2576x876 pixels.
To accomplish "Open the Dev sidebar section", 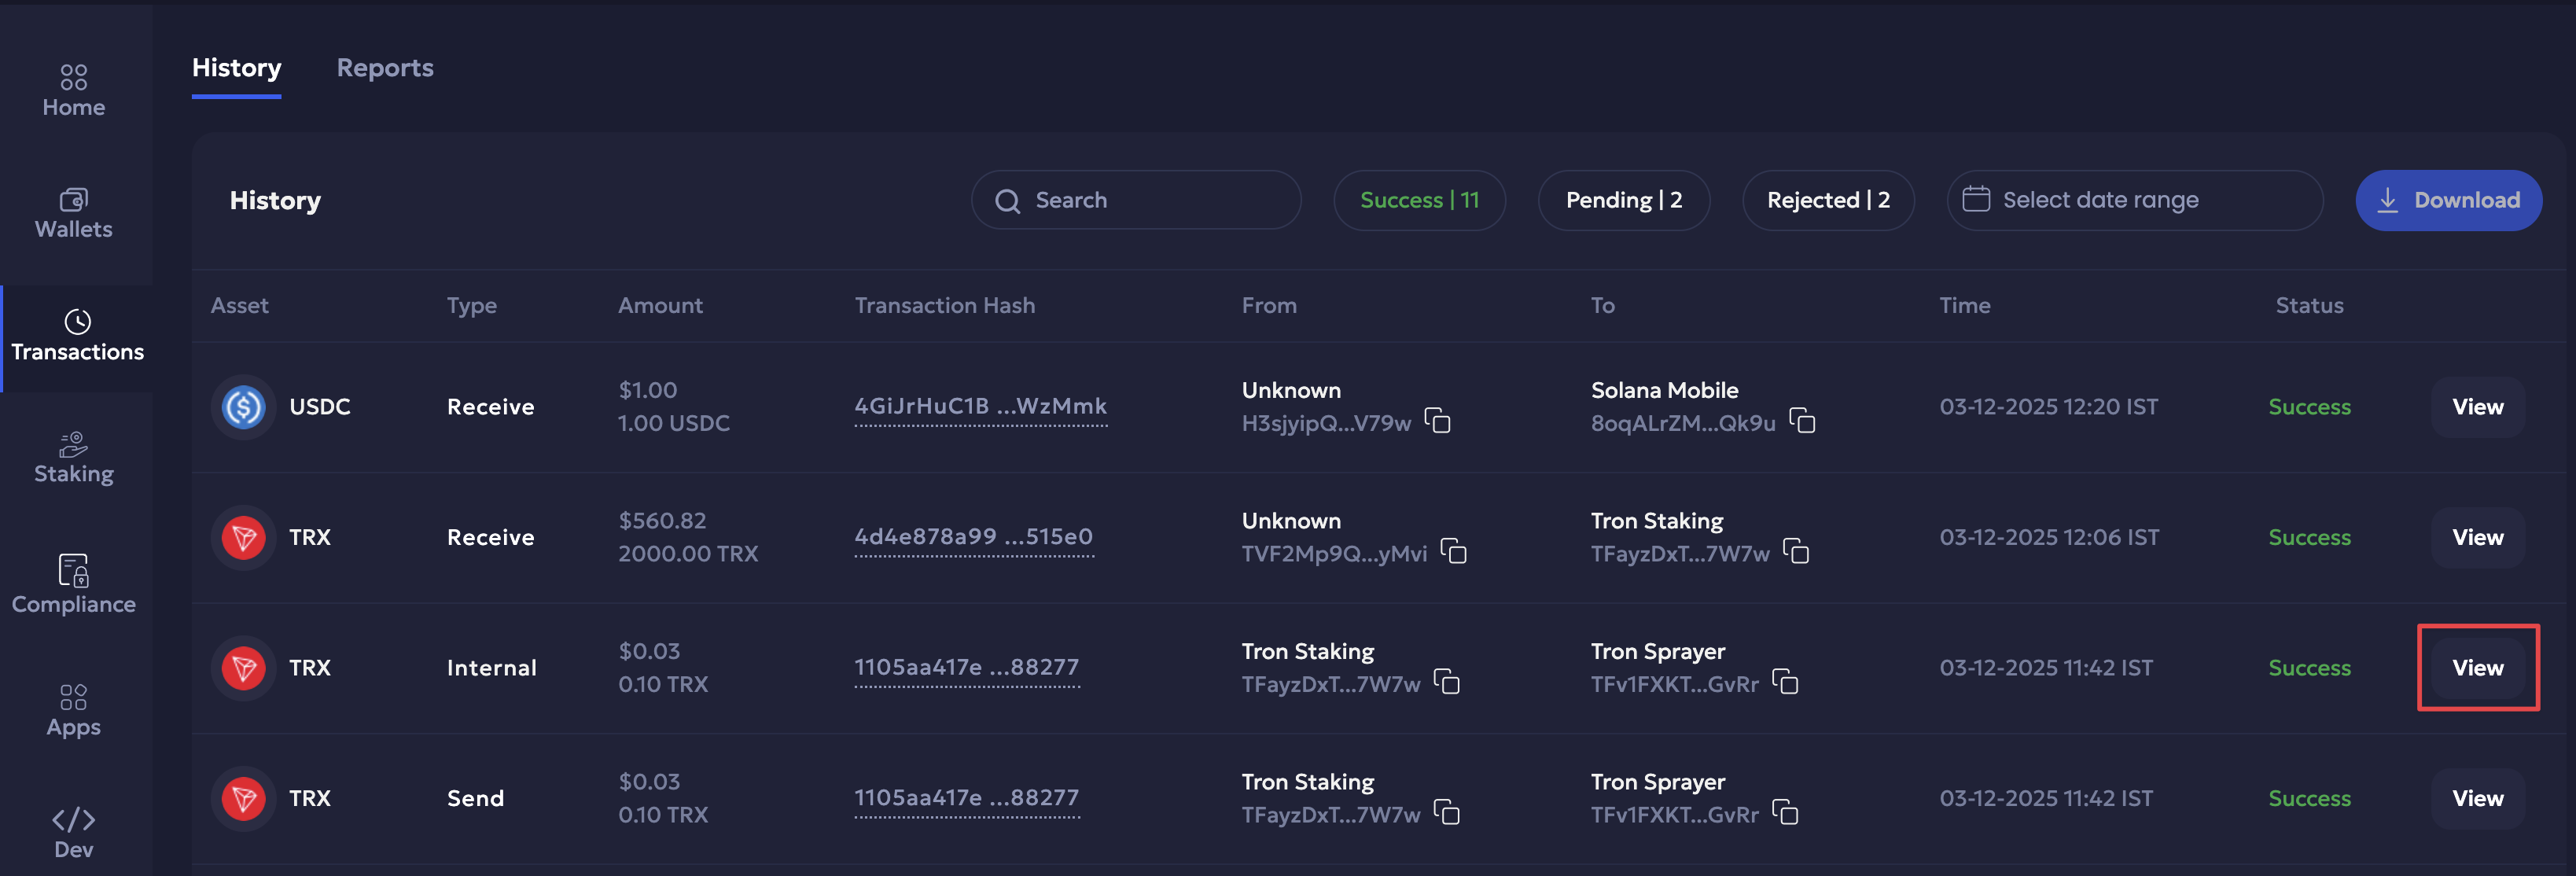I will point(73,832).
